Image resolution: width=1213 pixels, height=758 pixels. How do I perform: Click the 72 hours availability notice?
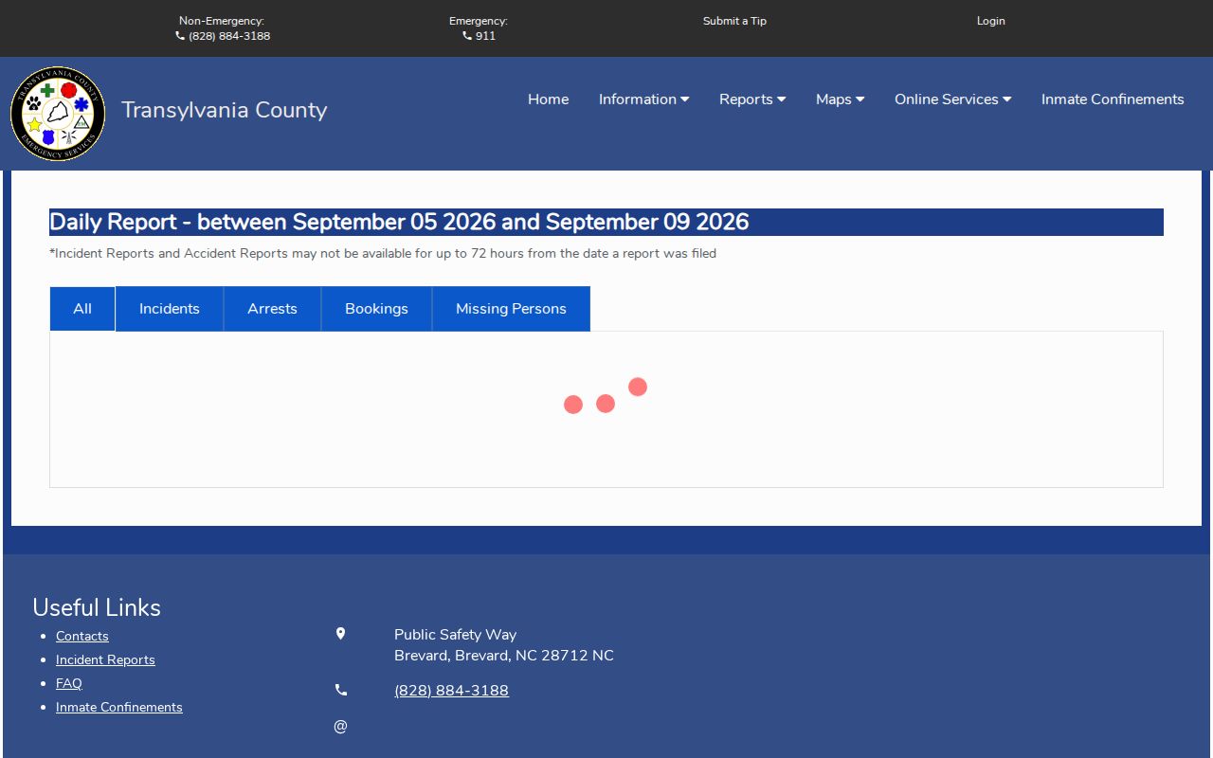[383, 253]
